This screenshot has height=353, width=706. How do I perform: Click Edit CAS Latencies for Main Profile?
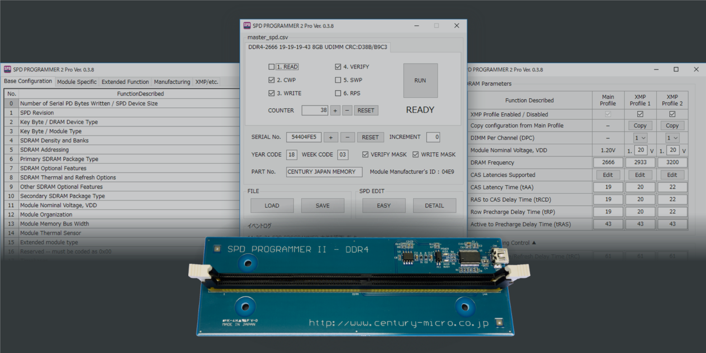[x=608, y=174]
